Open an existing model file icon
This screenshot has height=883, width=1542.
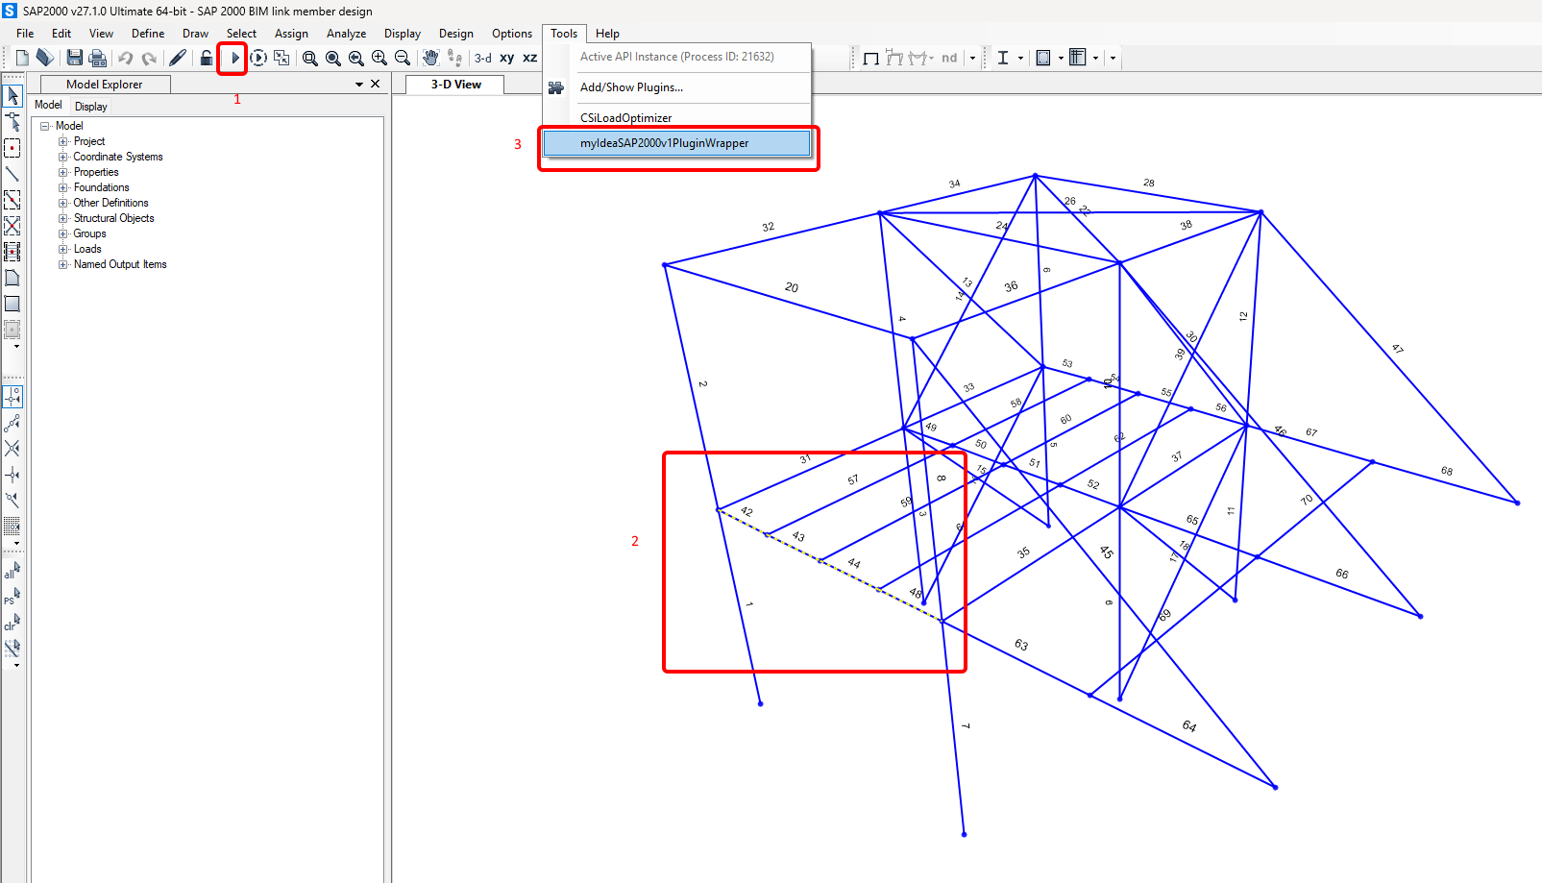45,58
